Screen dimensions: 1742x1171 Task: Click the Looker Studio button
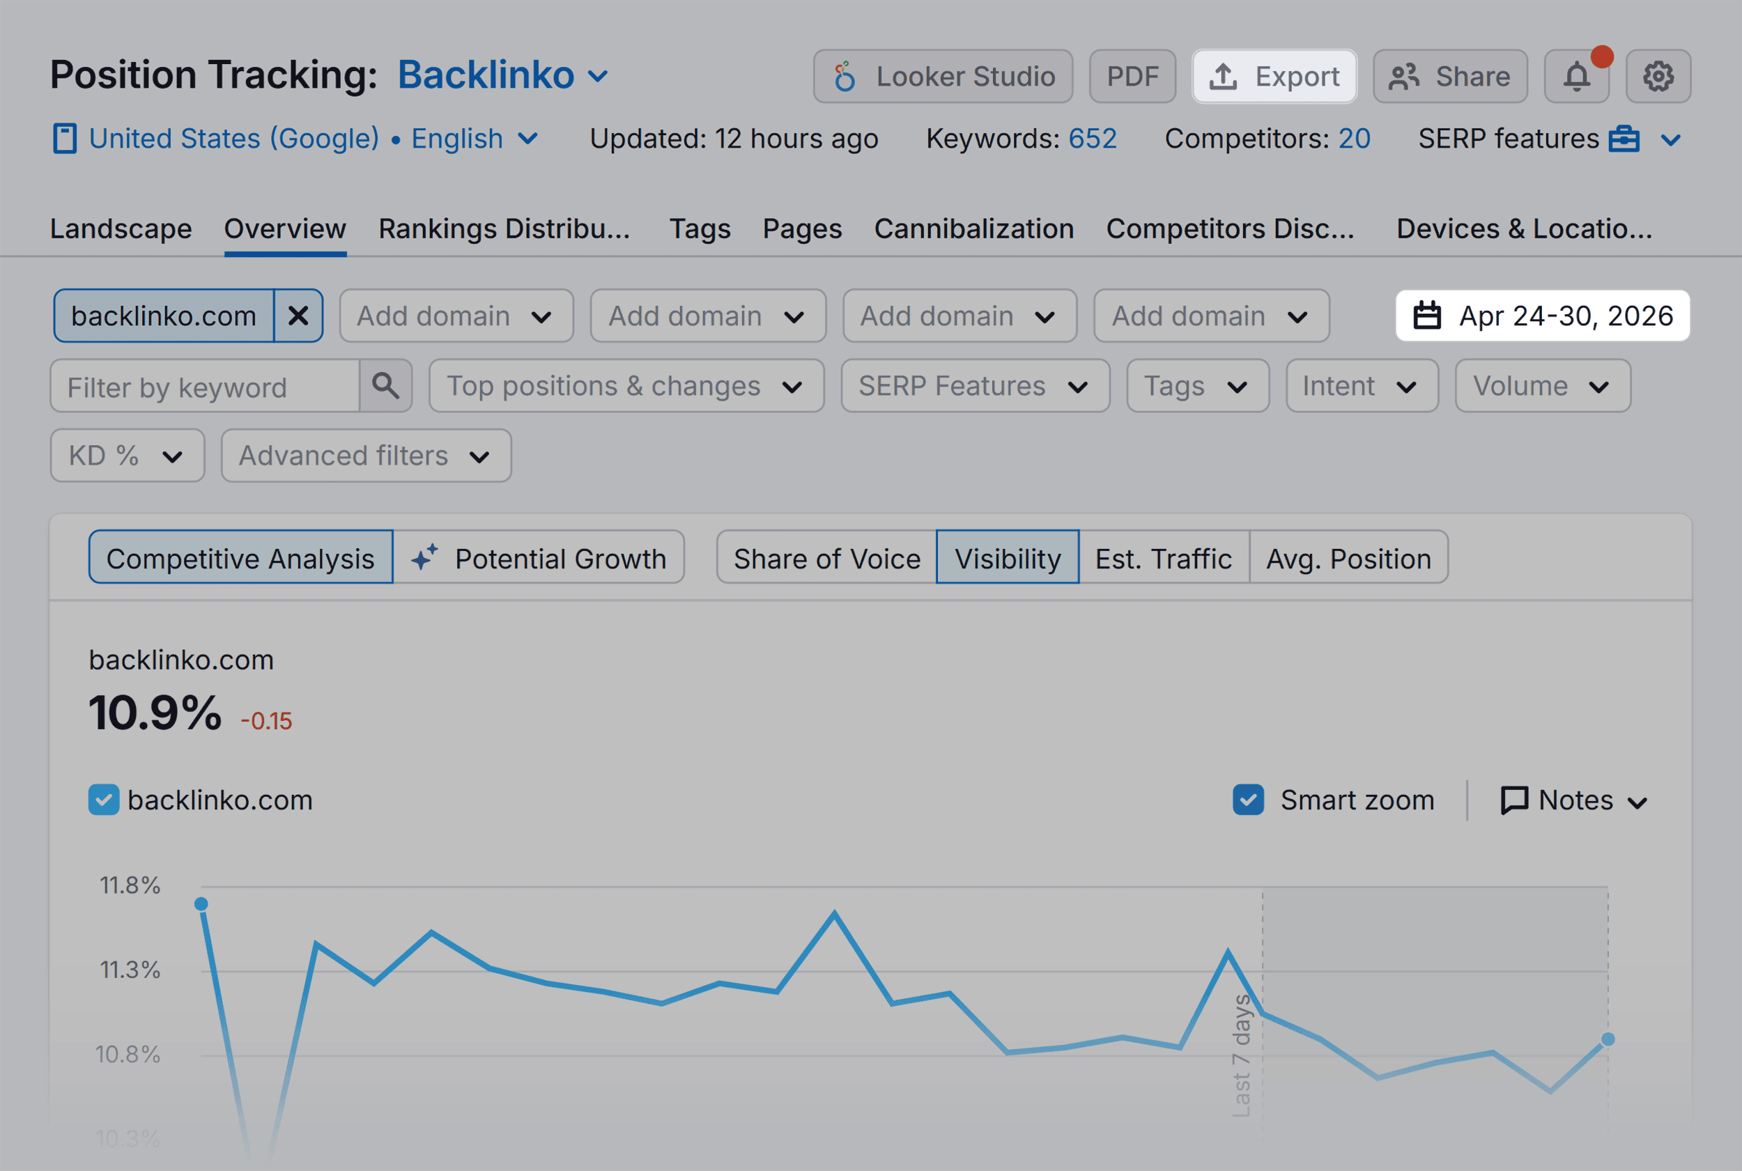pyautogui.click(x=943, y=76)
